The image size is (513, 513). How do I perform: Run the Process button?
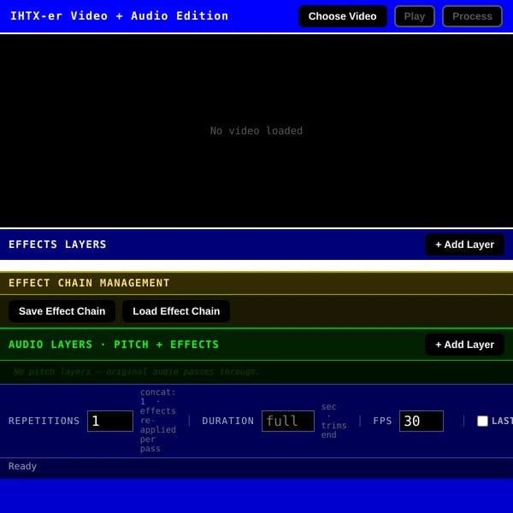(x=472, y=16)
